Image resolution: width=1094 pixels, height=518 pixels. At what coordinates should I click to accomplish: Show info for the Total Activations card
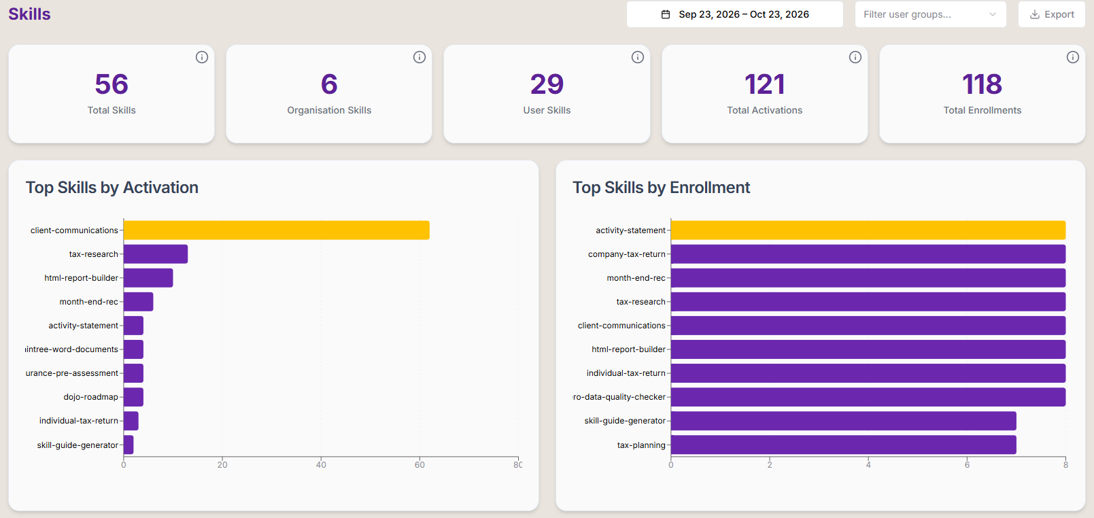point(855,57)
